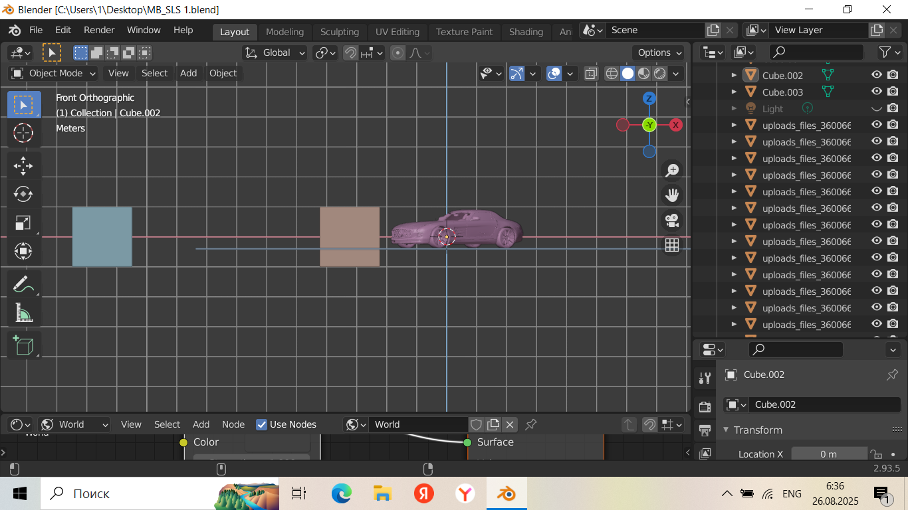Expand Cube.003 in the outliner
This screenshot has width=908, height=510.
click(x=734, y=92)
